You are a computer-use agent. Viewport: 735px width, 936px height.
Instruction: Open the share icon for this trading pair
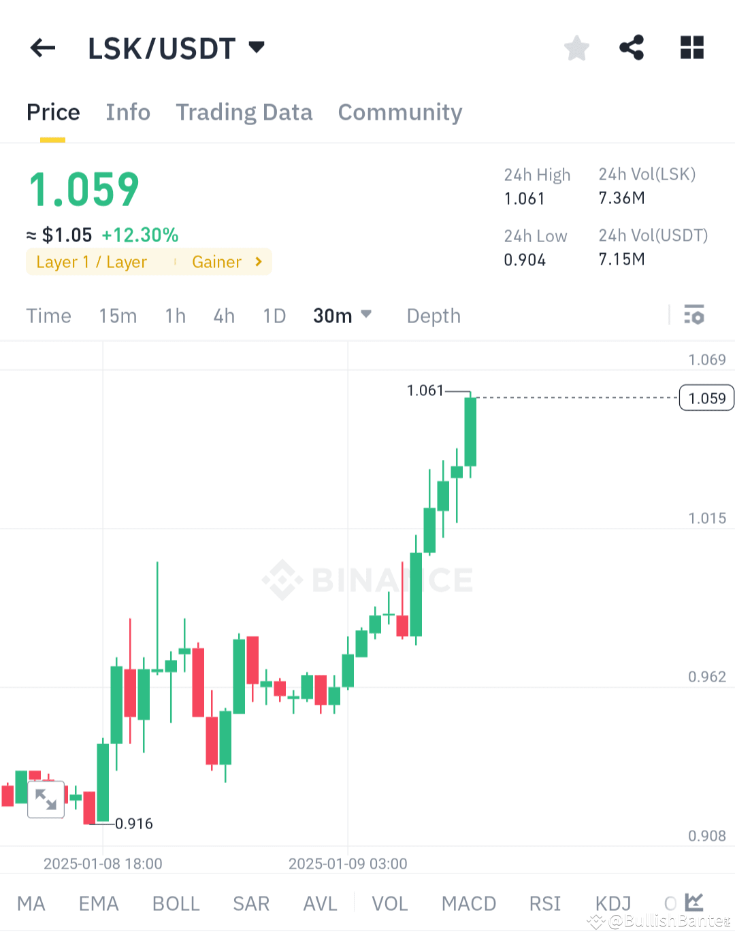click(632, 48)
